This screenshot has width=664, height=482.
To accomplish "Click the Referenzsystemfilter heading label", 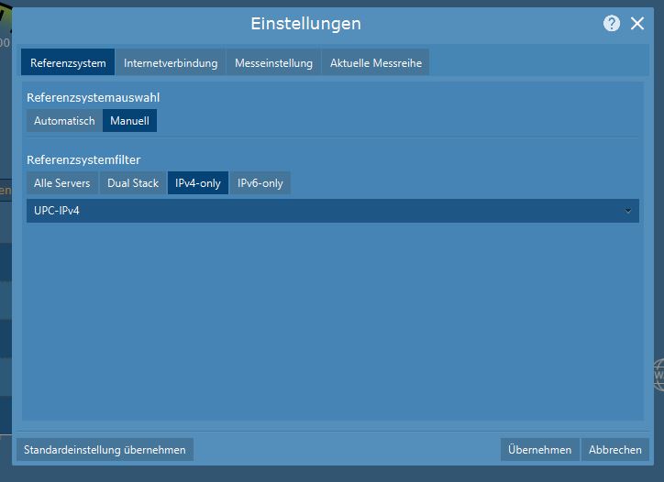I will (83, 159).
